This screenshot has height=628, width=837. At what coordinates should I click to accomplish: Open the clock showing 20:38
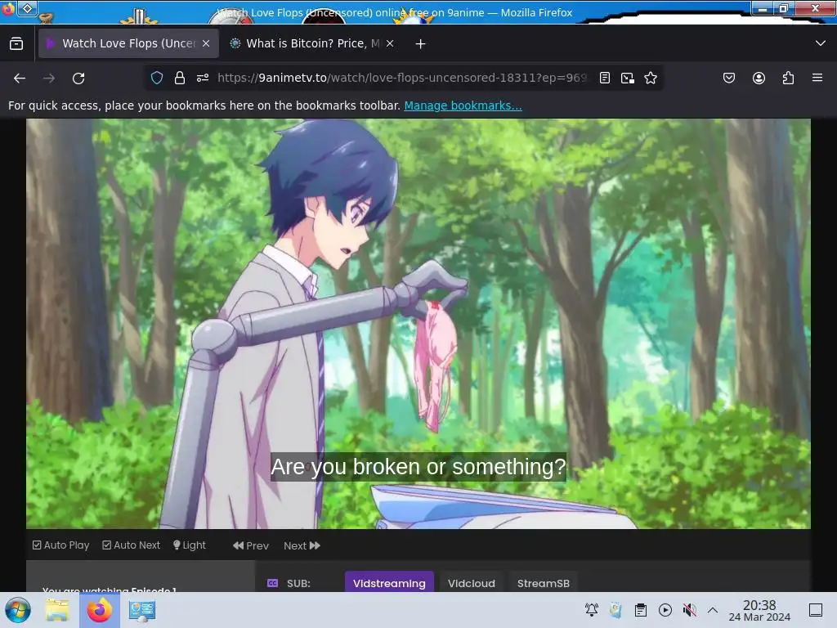[x=759, y=610]
